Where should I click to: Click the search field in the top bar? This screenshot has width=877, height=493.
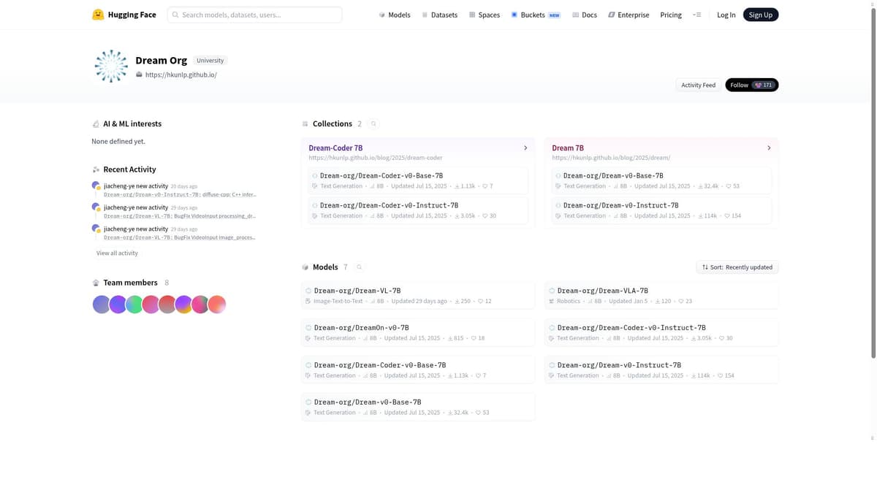[x=254, y=15]
